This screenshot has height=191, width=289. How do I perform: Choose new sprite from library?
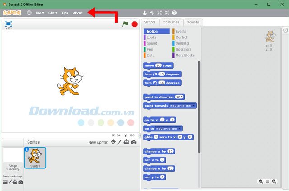coord(113,142)
